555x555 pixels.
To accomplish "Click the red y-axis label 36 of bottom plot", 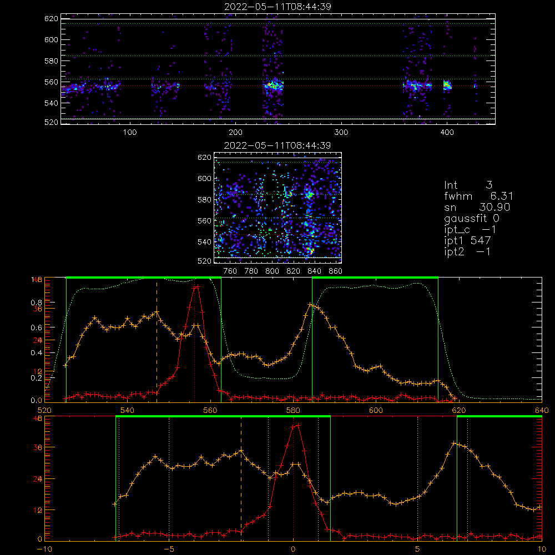I will coord(38,447).
